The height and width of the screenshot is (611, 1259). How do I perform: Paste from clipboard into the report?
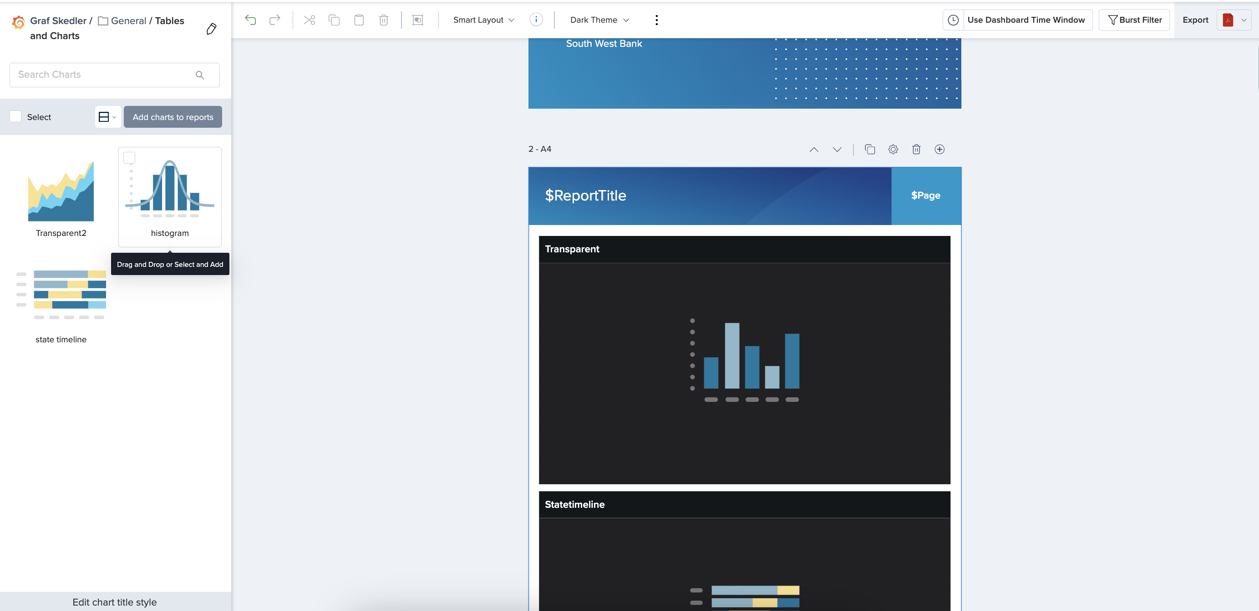(x=359, y=20)
